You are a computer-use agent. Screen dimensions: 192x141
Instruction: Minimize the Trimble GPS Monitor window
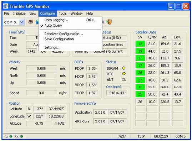[171, 6]
